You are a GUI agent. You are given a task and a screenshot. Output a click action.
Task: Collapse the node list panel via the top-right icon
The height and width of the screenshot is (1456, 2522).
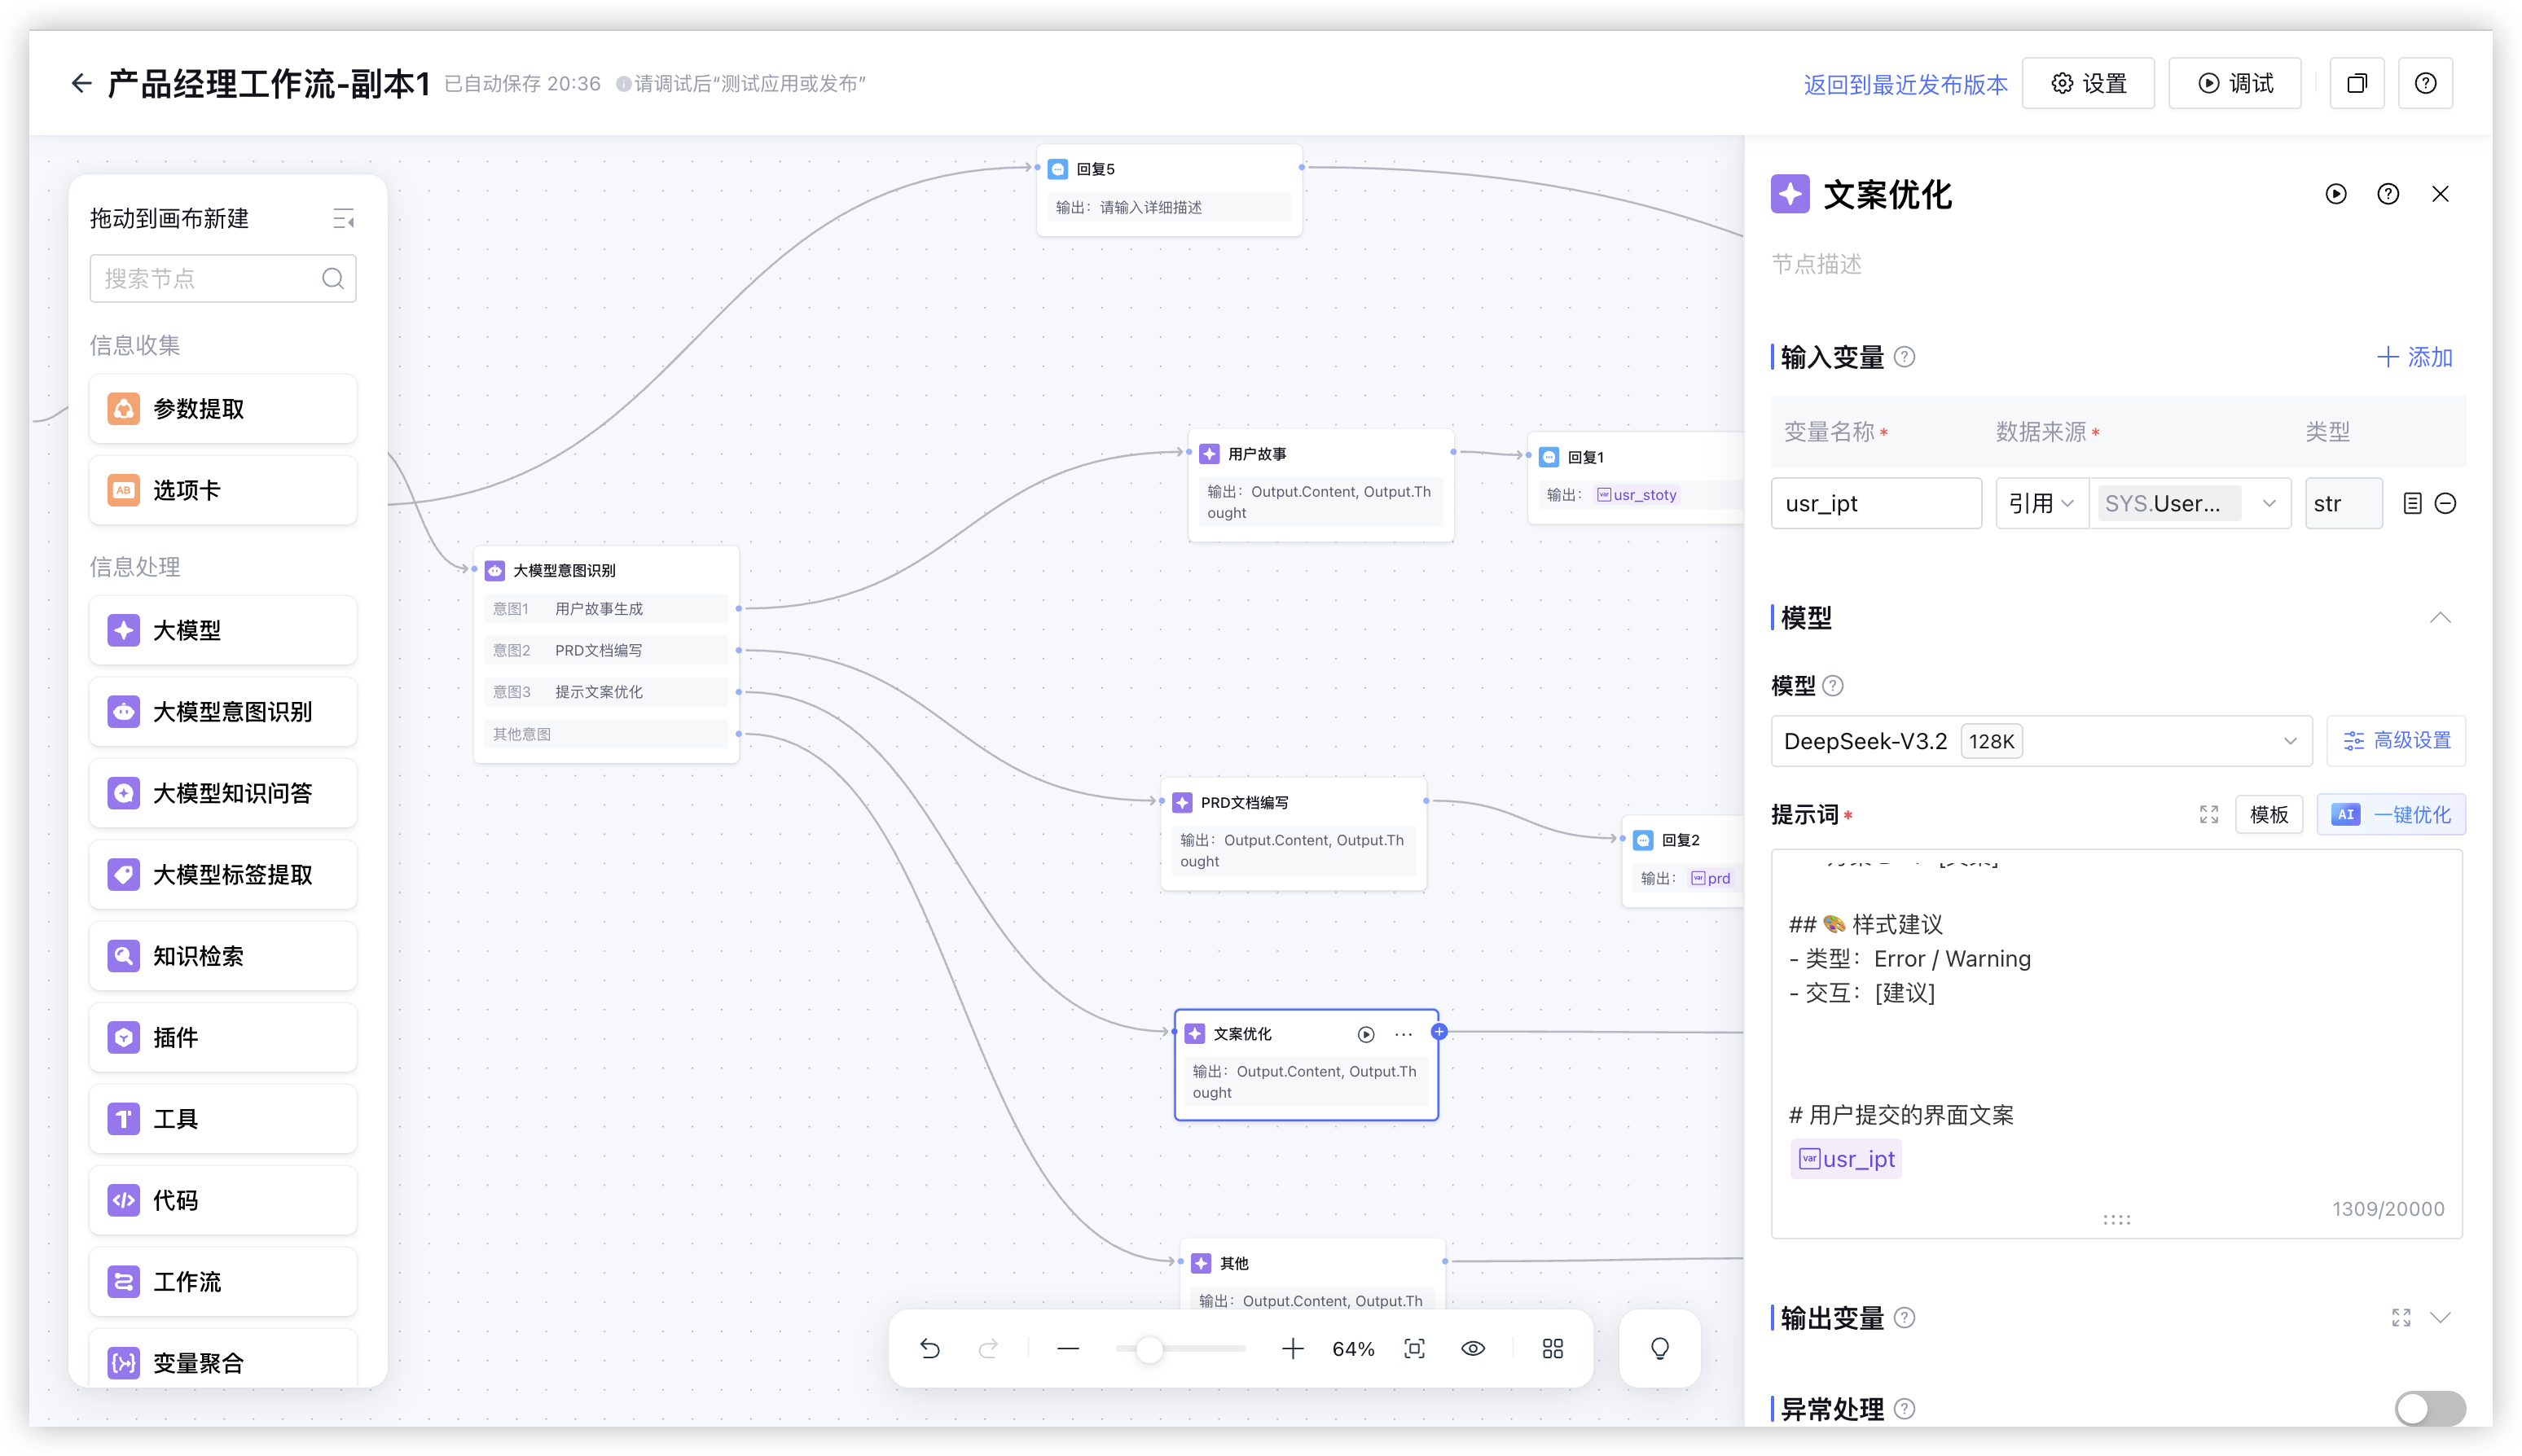coord(343,218)
